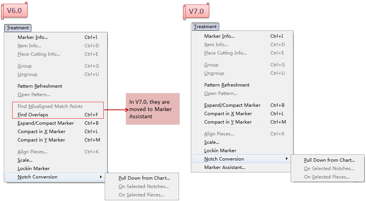The image size is (366, 201).
Task: Choose Pull Down from Chart in V7.0 submenu
Action: point(329,160)
